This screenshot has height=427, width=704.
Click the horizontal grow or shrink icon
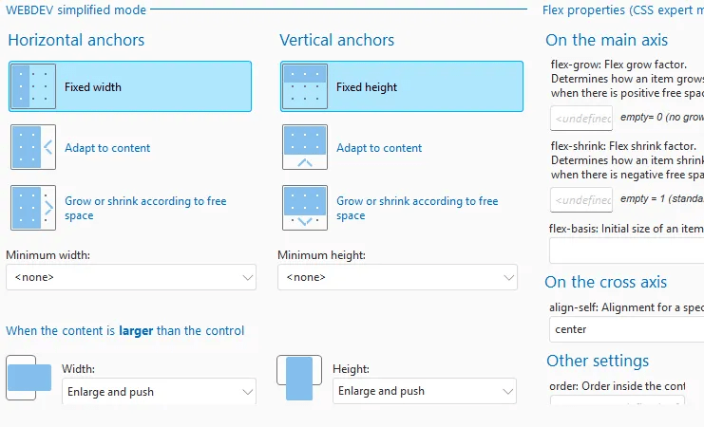33,208
